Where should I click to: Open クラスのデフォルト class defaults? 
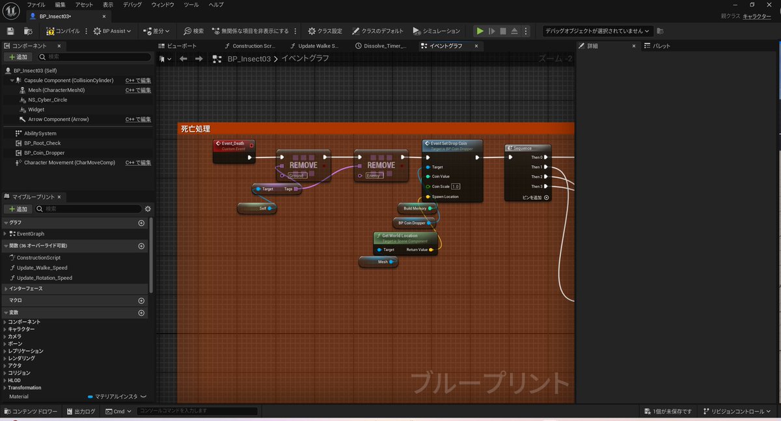[x=377, y=31]
